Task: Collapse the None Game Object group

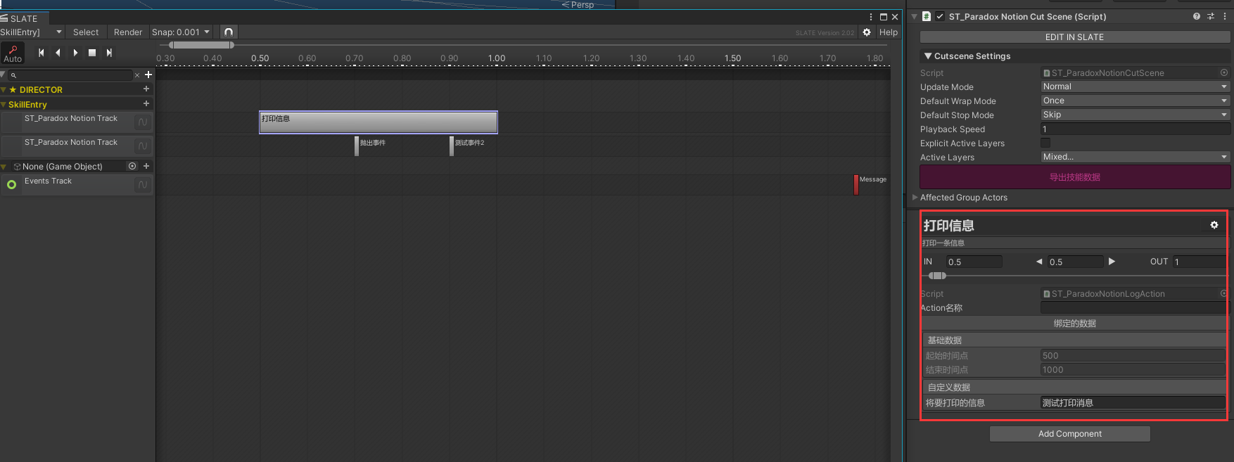Action: pyautogui.click(x=4, y=167)
